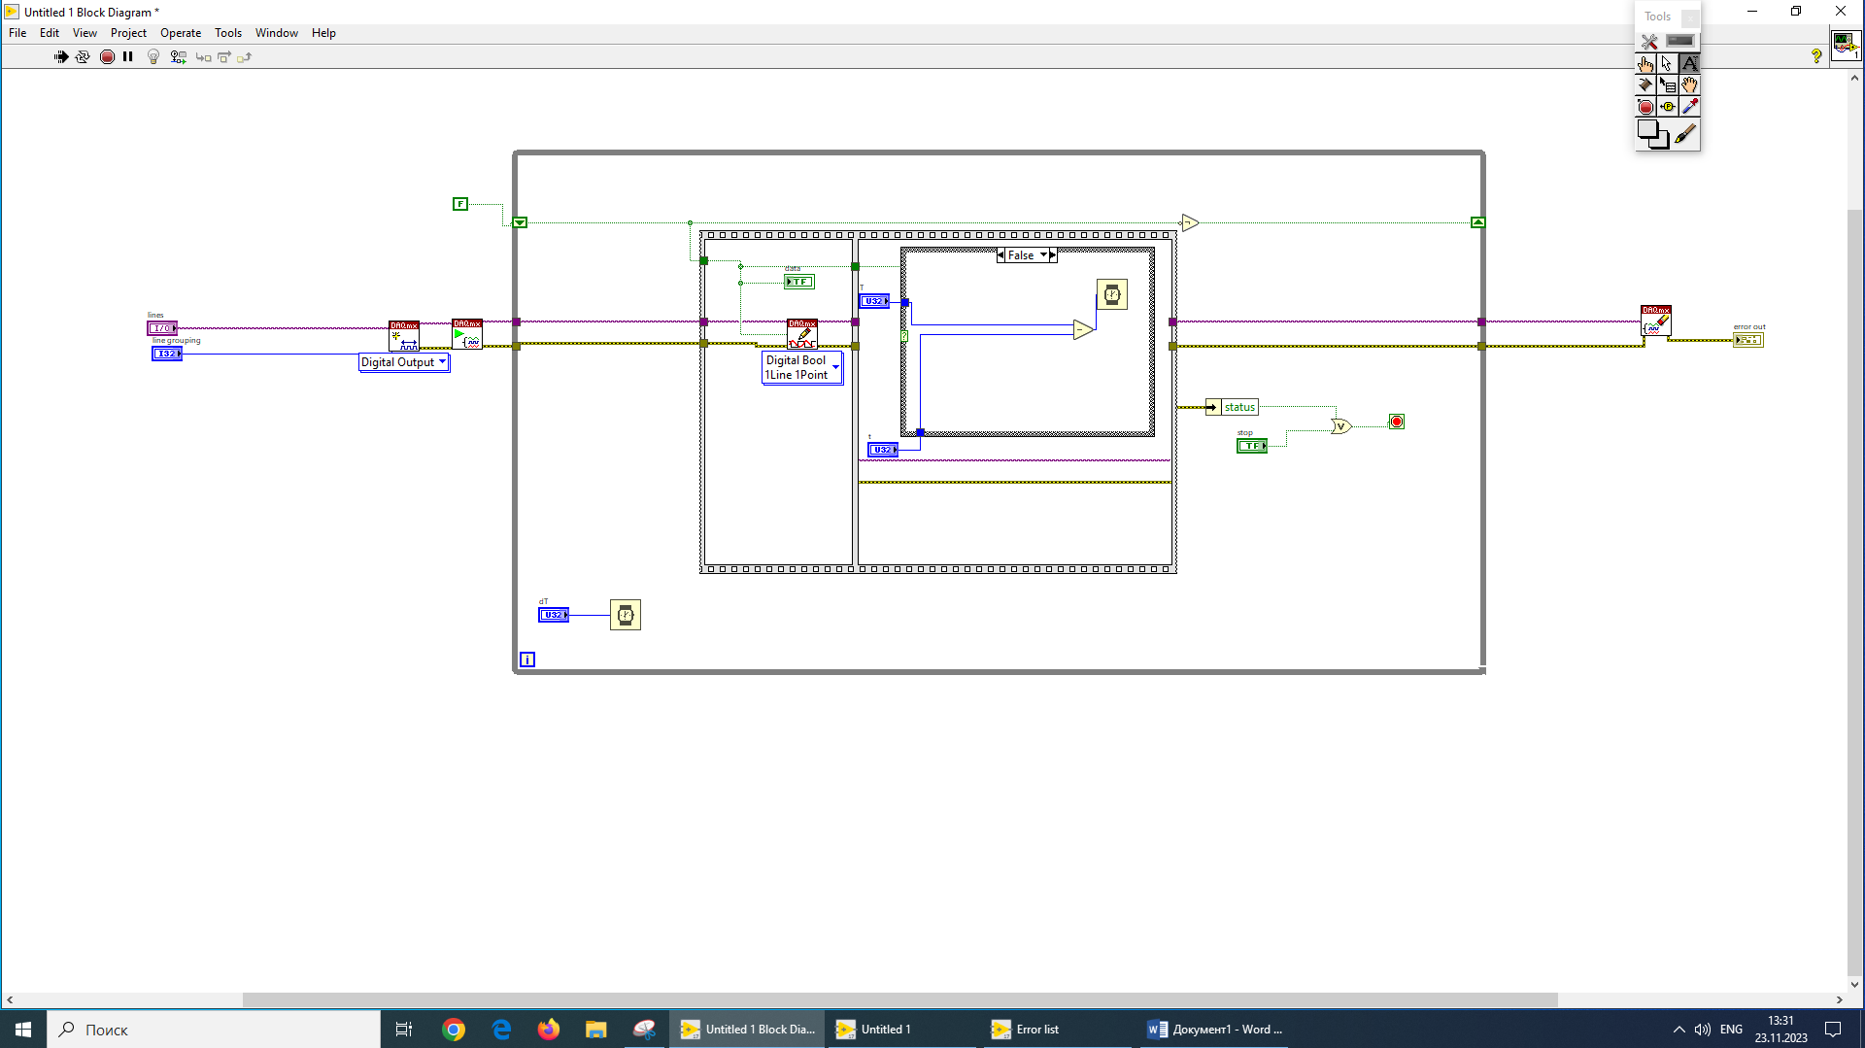The height and width of the screenshot is (1048, 1865).
Task: Select the Scroll Window hand tool
Action: pyautogui.click(x=1690, y=85)
